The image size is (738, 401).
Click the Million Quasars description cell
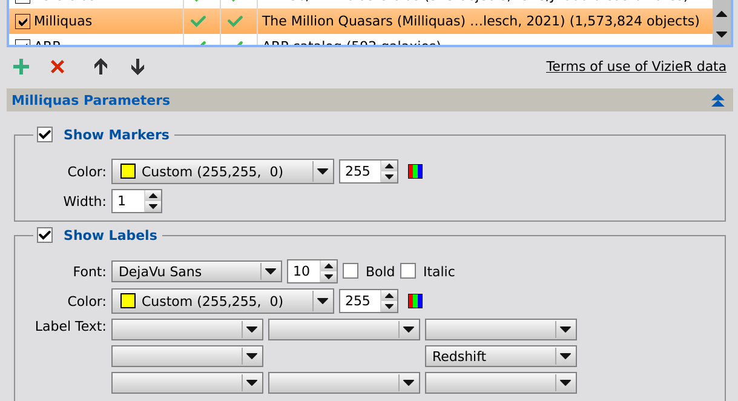click(x=481, y=21)
